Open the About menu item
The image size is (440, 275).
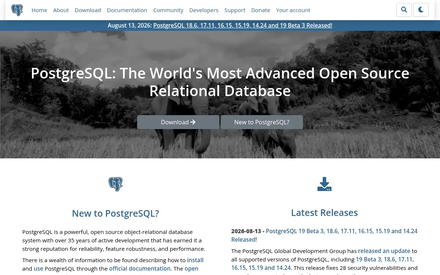tap(61, 10)
